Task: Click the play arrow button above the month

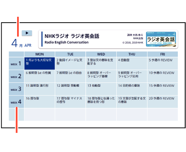Action: coord(27,33)
